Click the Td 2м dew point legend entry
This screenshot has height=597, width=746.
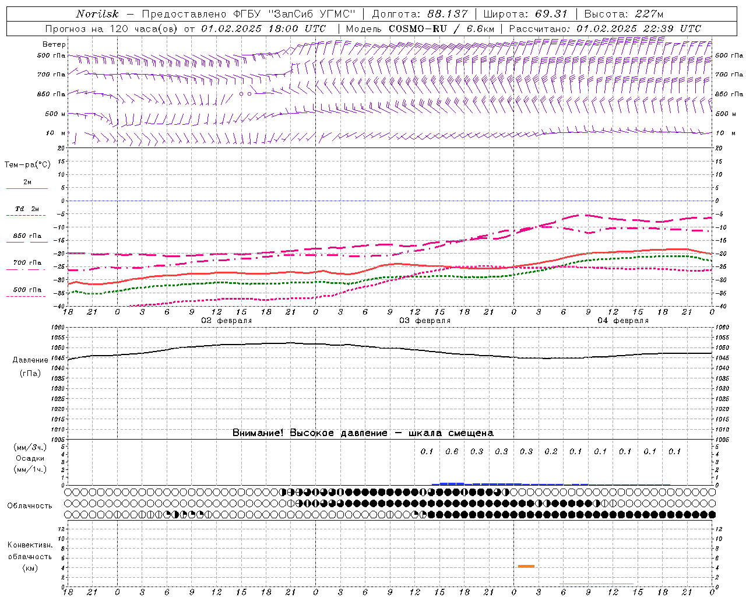(x=27, y=209)
